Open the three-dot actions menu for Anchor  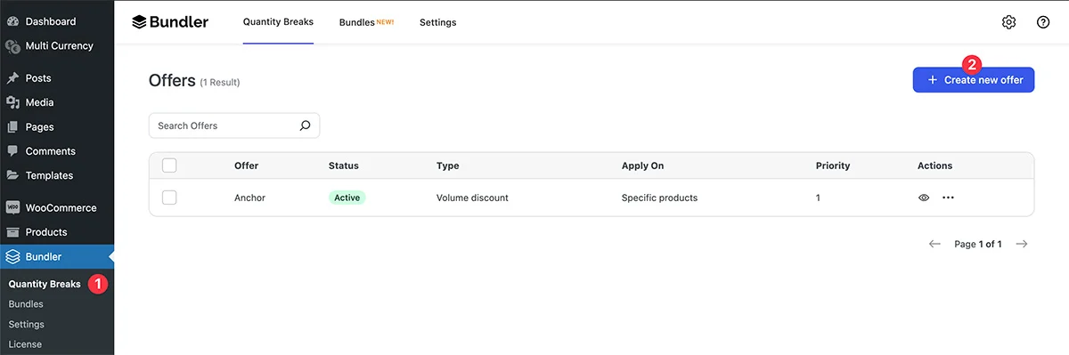948,198
